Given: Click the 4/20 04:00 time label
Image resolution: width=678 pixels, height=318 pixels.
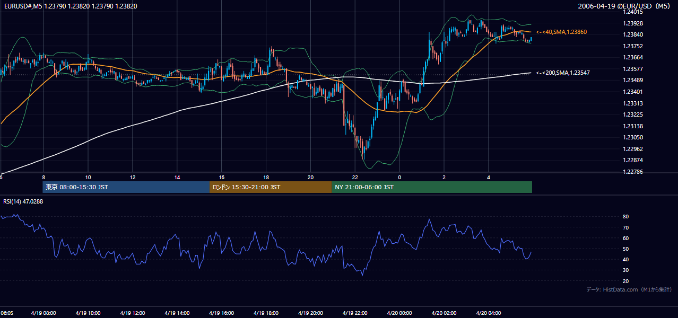Looking at the screenshot, I should (x=489, y=313).
